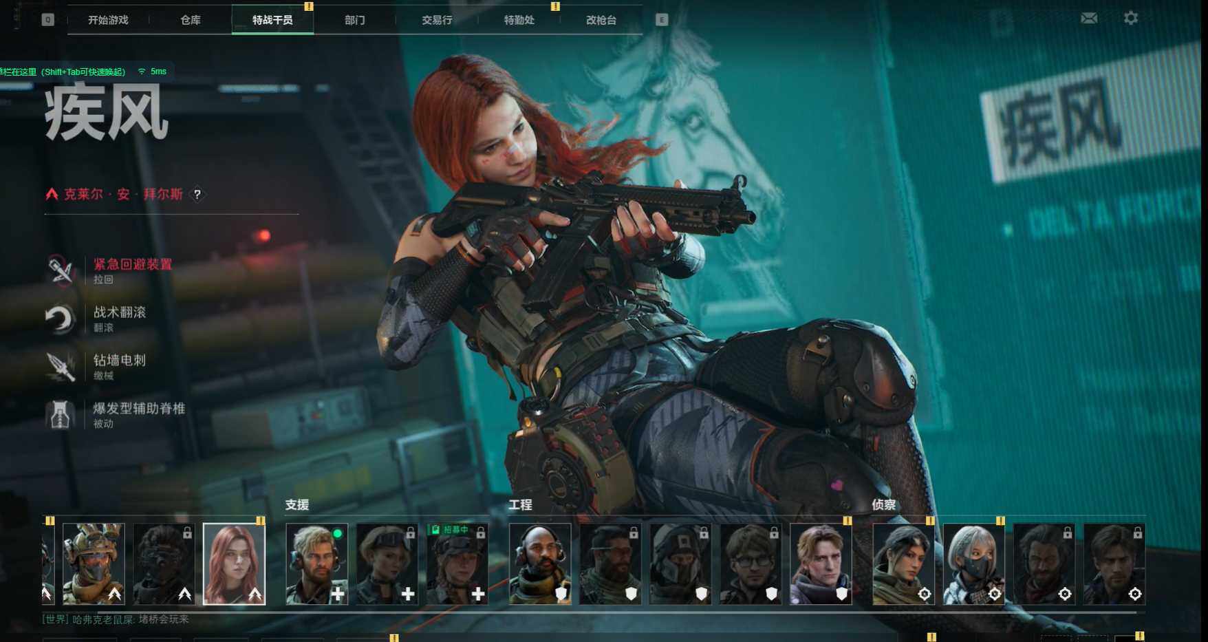Image resolution: width=1208 pixels, height=642 pixels.
Task: Select the 战术翻滚 roll skill icon
Action: tap(61, 318)
